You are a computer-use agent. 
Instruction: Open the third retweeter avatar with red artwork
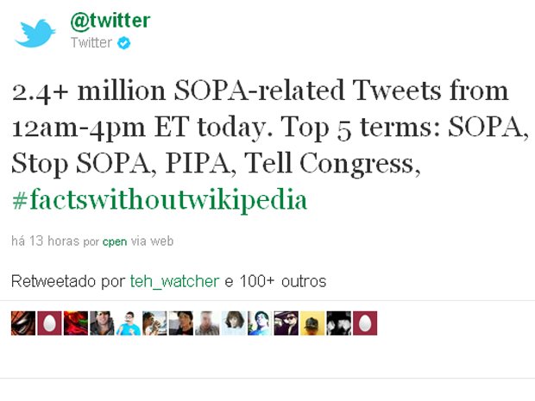[x=75, y=323]
